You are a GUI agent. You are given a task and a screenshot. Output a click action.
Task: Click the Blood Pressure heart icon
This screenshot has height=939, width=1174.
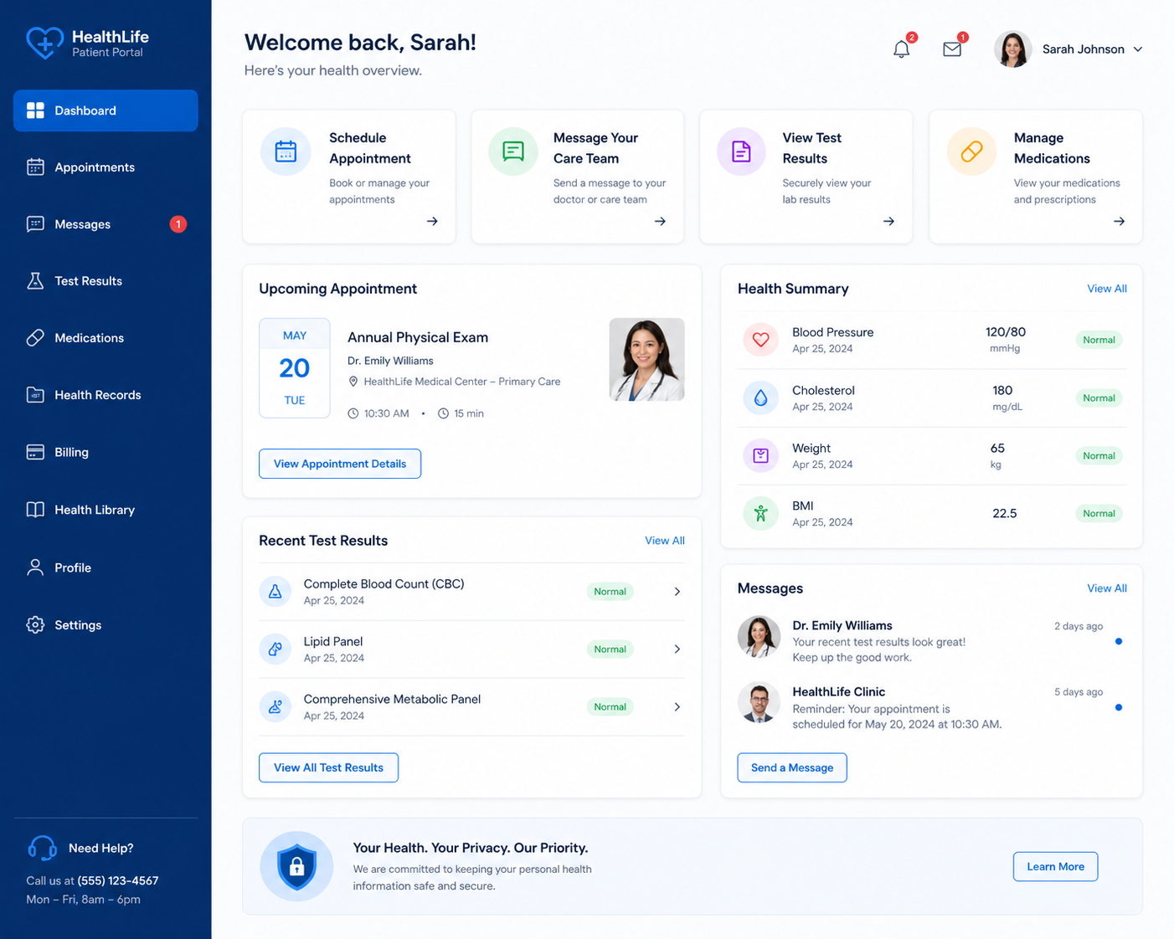click(760, 340)
